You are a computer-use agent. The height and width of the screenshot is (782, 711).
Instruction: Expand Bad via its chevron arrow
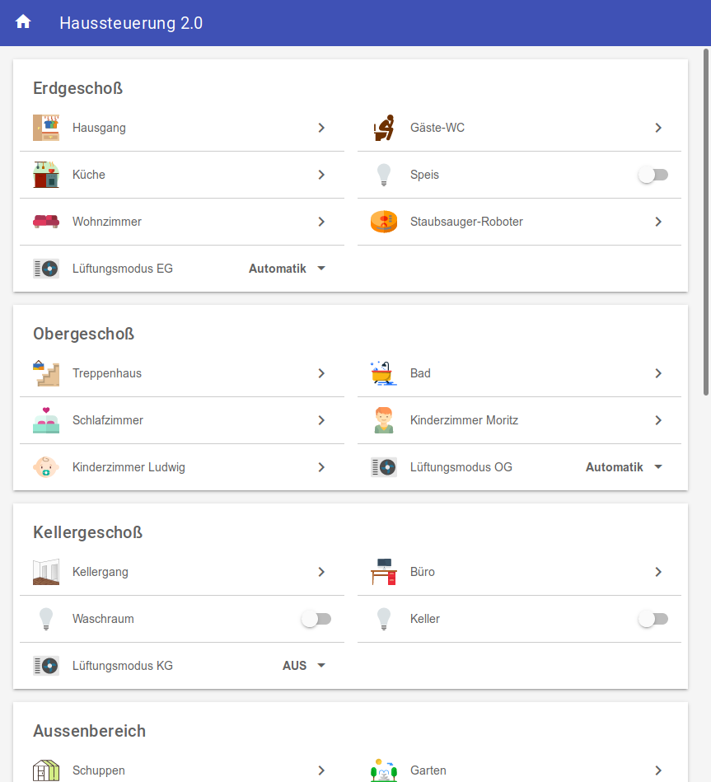(x=658, y=373)
